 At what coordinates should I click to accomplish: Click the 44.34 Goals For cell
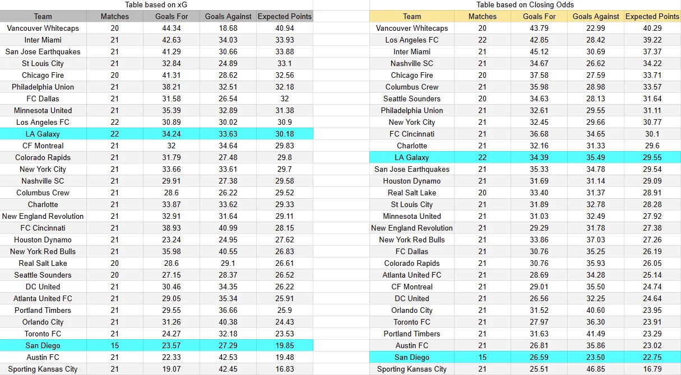(x=172, y=28)
